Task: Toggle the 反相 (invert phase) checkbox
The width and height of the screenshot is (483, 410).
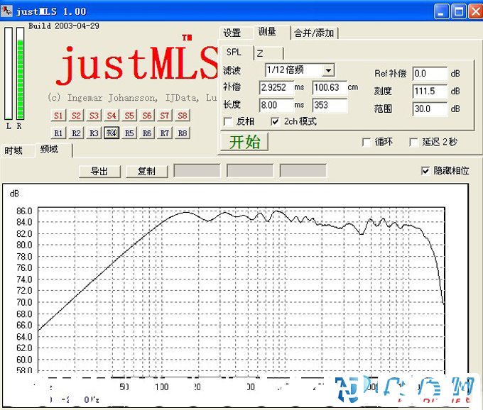Action: tap(228, 122)
